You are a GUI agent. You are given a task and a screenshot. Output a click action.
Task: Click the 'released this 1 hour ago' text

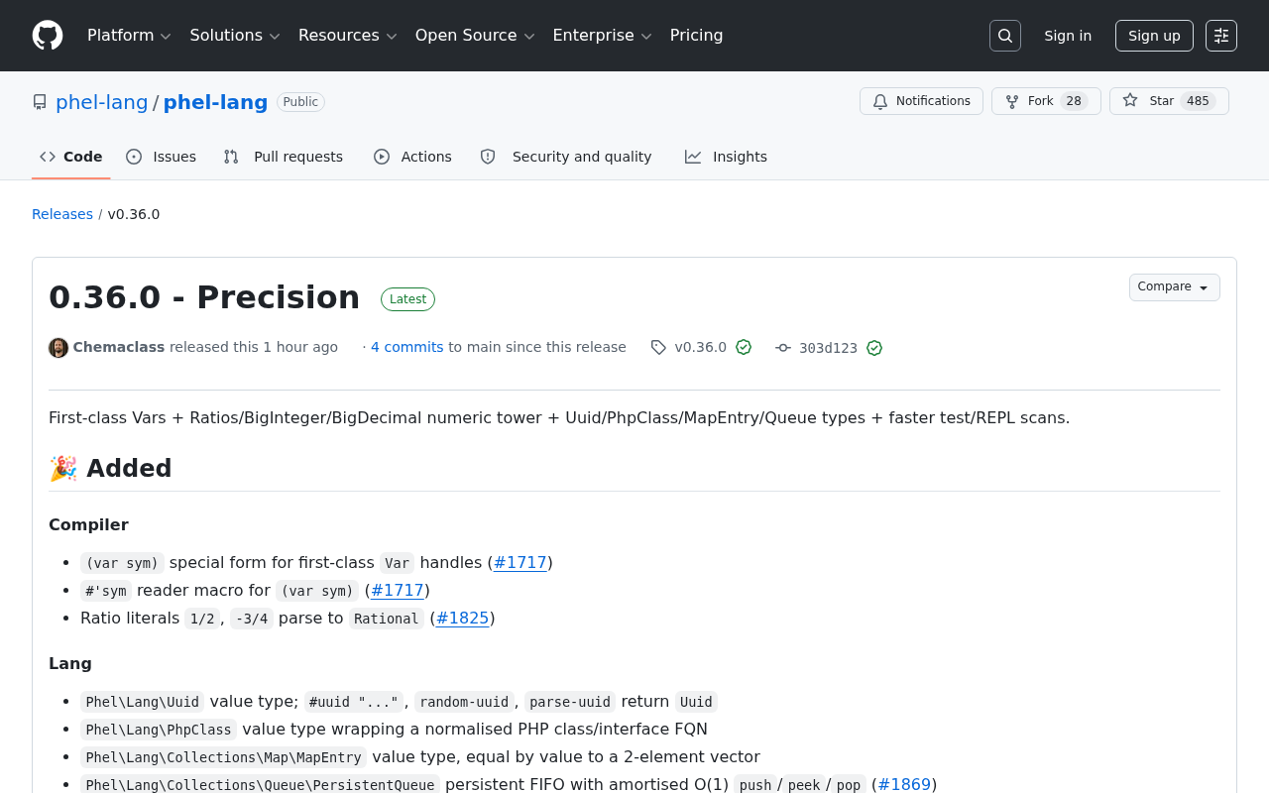(x=254, y=347)
